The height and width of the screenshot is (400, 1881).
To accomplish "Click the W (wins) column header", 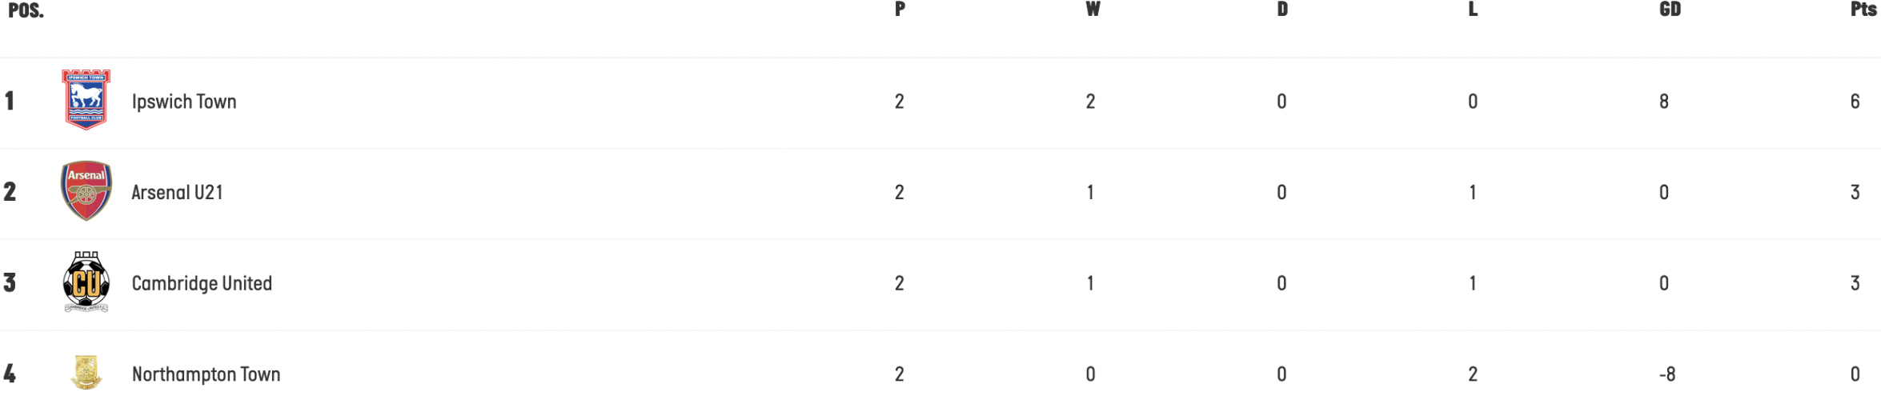I will click(1093, 10).
